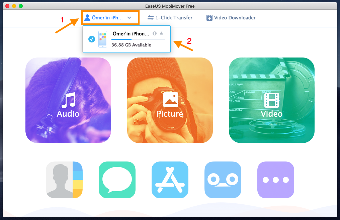Open the Apps category icon

click(170, 180)
